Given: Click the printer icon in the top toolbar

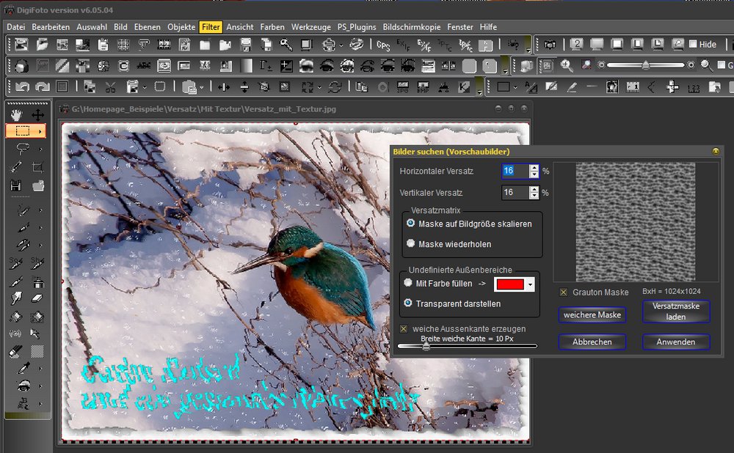Looking at the screenshot, I should [x=329, y=43].
